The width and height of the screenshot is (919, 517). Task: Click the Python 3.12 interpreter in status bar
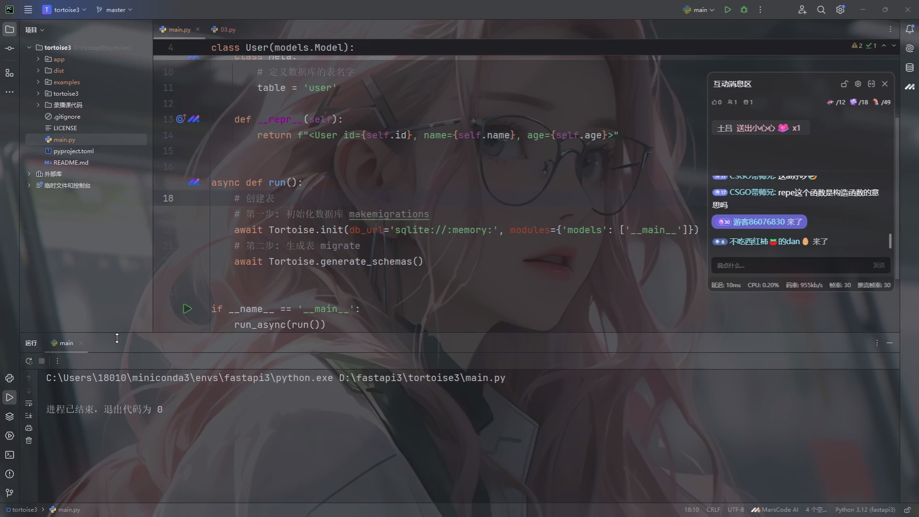coord(864,510)
